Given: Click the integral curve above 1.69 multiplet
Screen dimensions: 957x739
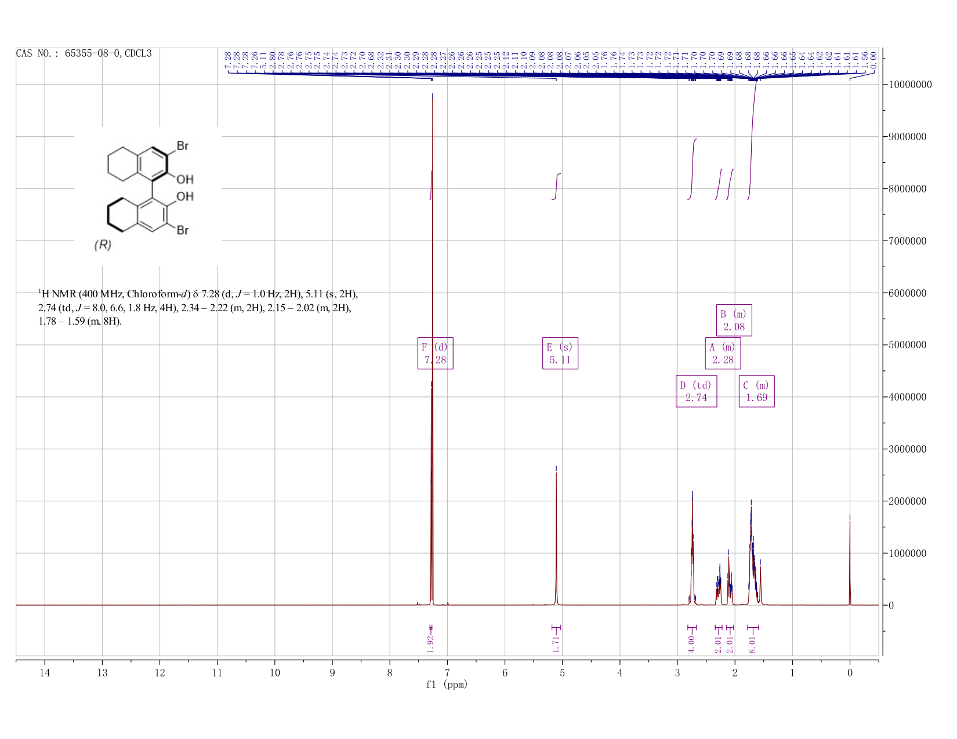Looking at the screenshot, I should point(752,139).
